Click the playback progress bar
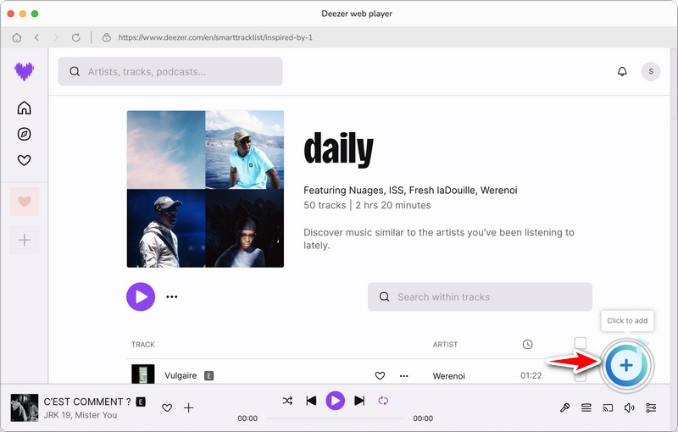 click(336, 418)
